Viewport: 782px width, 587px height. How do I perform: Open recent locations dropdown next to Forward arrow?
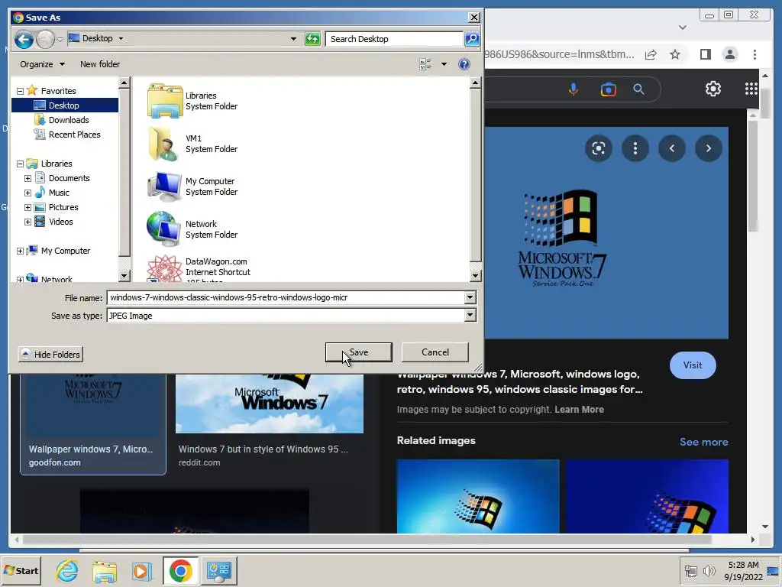(60, 39)
